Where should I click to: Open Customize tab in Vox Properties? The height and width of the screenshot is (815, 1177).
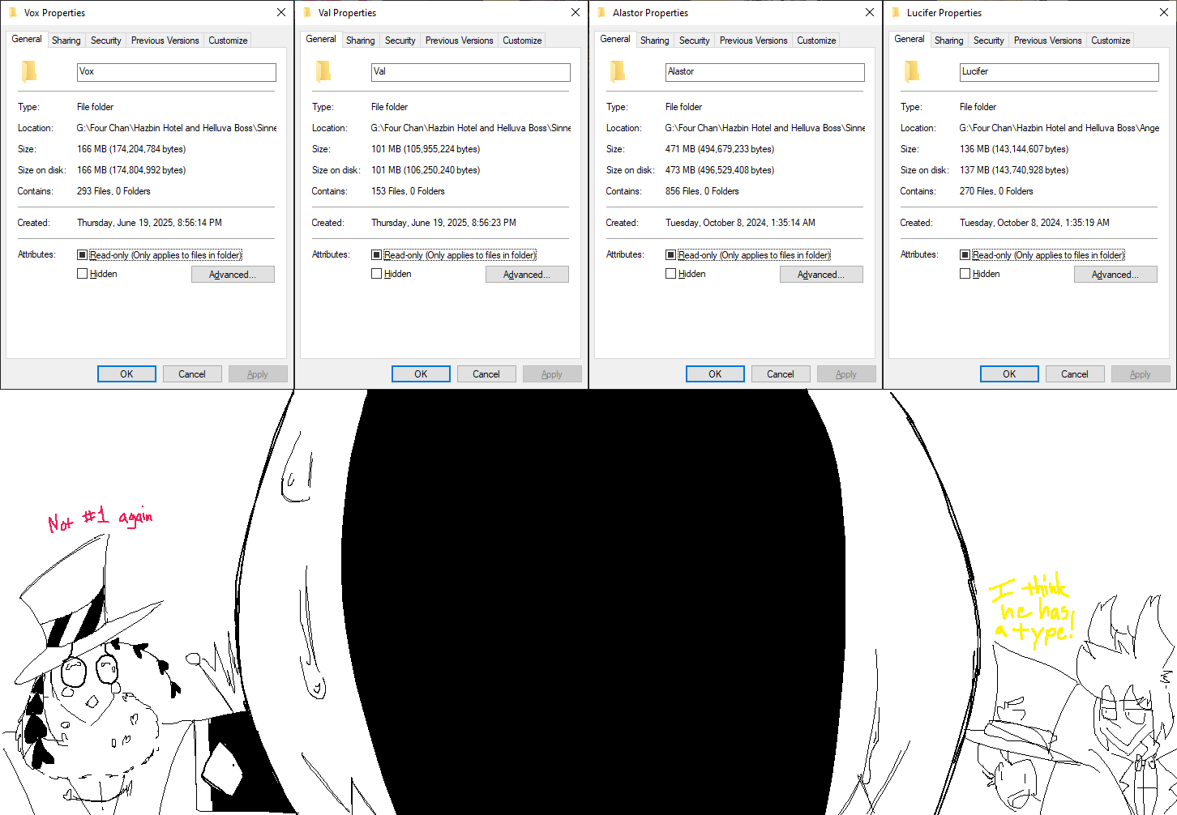[228, 41]
